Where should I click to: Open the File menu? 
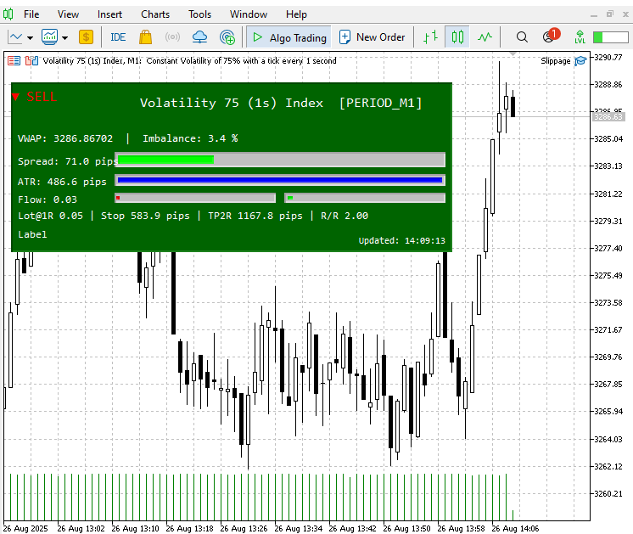(31, 14)
